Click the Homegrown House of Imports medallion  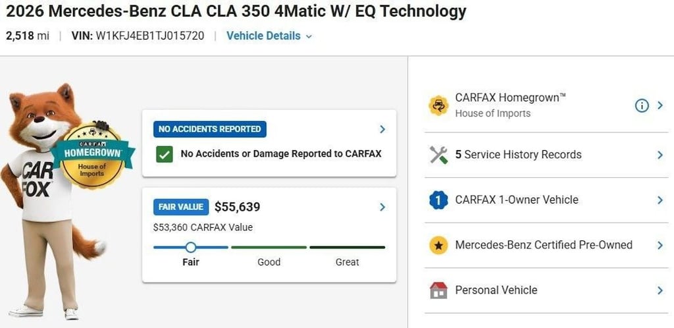click(x=92, y=157)
